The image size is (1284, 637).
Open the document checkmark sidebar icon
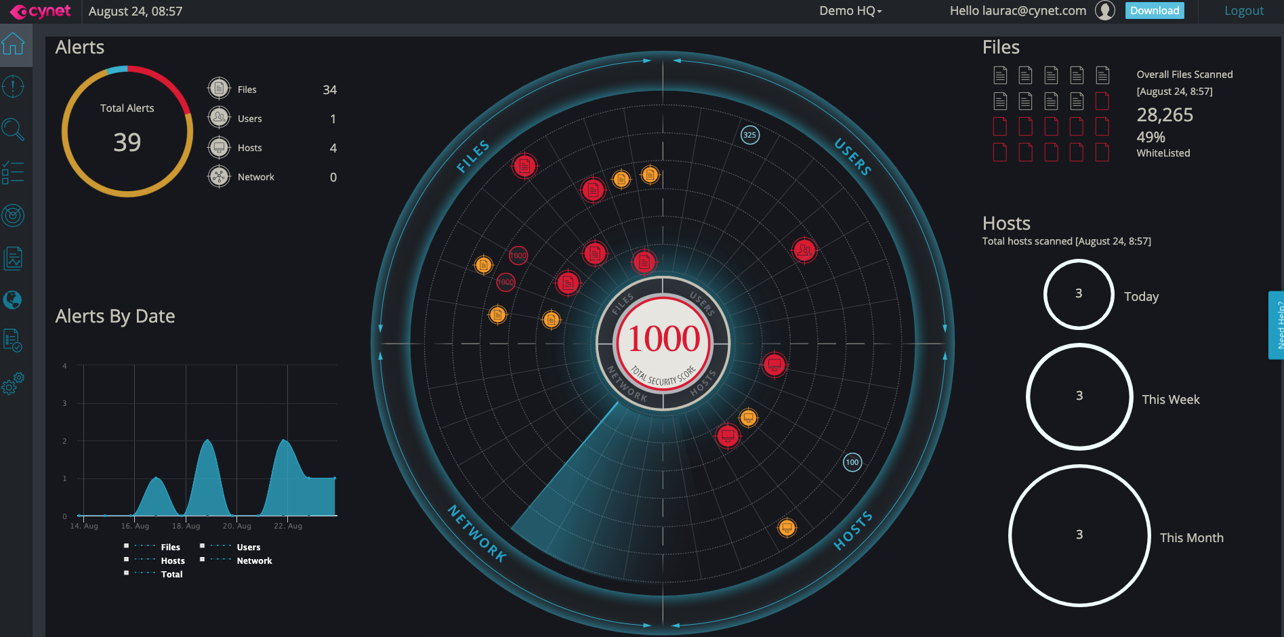tap(13, 340)
